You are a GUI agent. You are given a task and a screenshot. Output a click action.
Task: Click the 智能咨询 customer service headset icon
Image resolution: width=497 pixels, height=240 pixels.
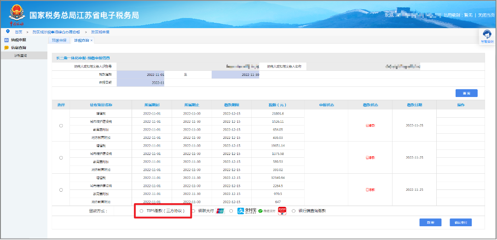pyautogui.click(x=487, y=34)
